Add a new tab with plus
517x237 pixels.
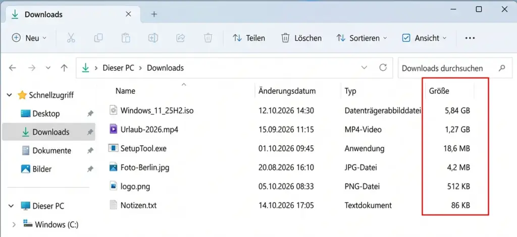pyautogui.click(x=154, y=14)
